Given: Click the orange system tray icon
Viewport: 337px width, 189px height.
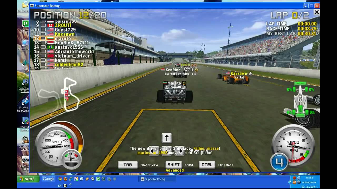Looking at the screenshot, I should [294, 182].
